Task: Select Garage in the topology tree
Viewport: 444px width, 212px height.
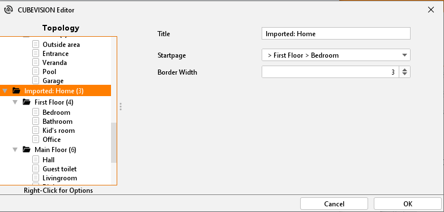Action: [53, 81]
